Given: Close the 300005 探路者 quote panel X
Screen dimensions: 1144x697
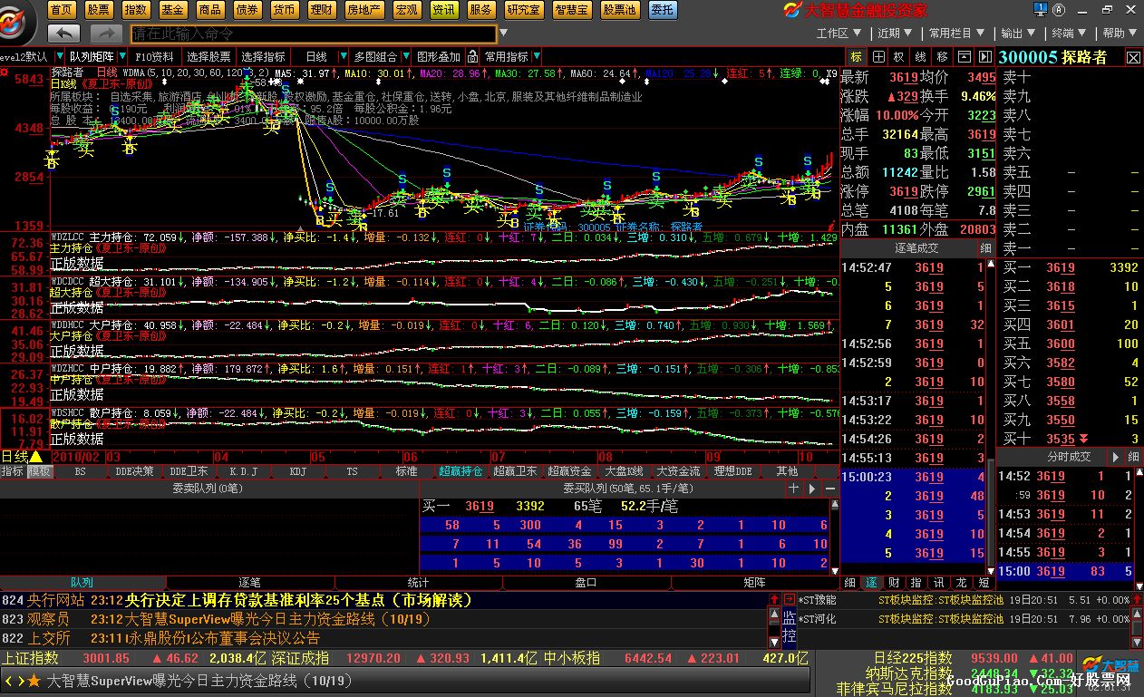Looking at the screenshot, I should click(x=1133, y=56).
